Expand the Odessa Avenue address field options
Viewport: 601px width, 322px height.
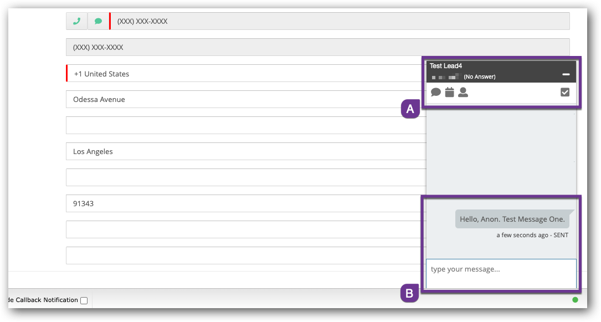[222, 99]
